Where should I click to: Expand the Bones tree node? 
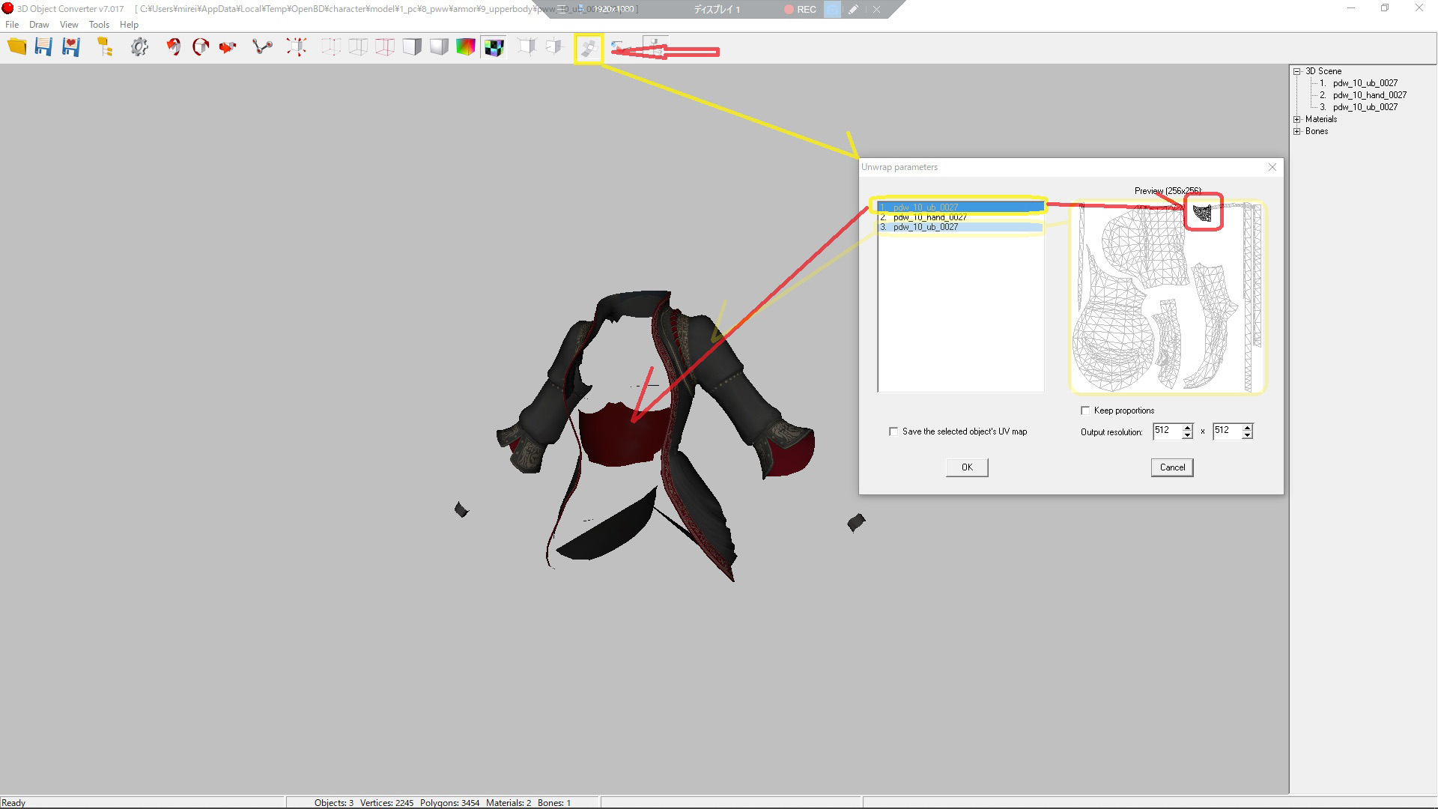click(1297, 131)
